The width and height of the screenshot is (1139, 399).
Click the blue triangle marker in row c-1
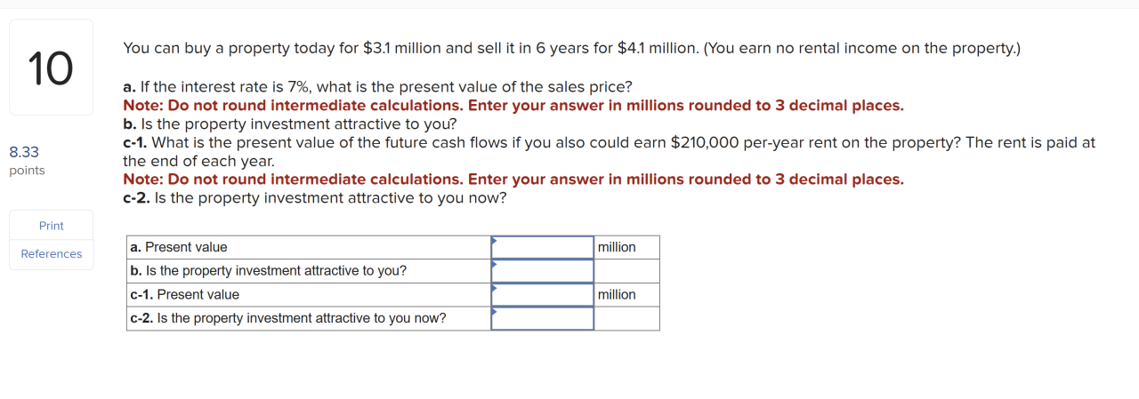tap(494, 288)
